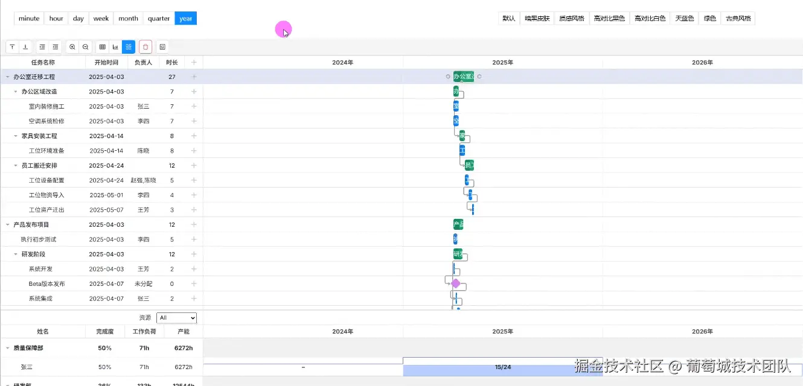Viewport: 803px width, 386px height.
Task: Click the move-up (top arrow) toolbar icon
Action: tap(12, 47)
